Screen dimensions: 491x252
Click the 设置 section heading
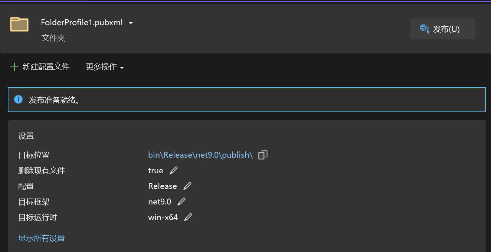tap(26, 136)
